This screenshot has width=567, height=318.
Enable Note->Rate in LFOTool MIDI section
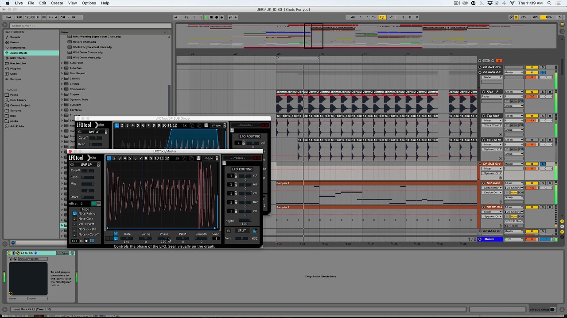click(74, 229)
